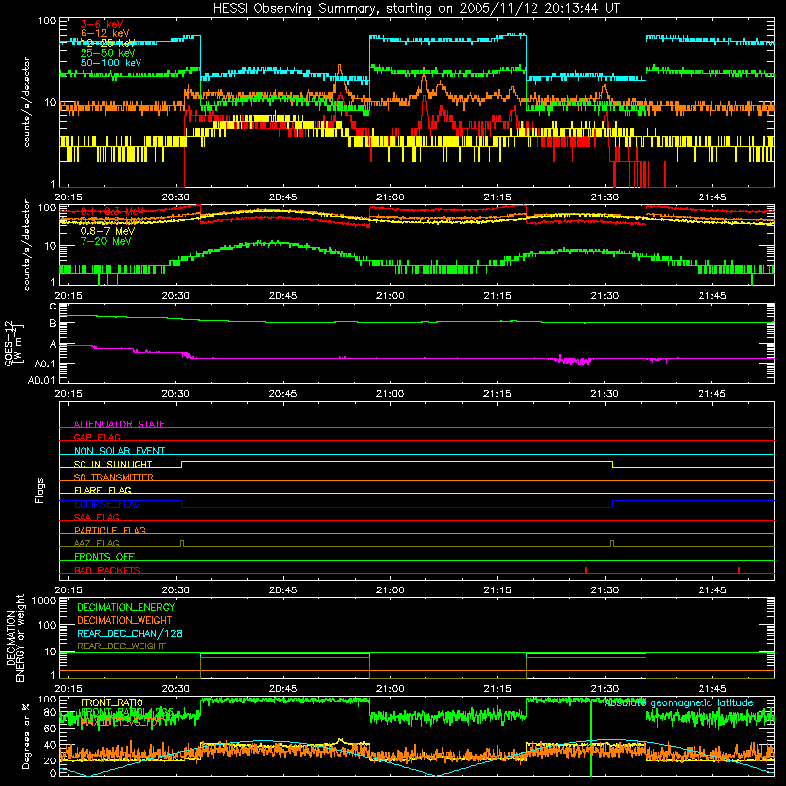Click the 1000 tick label on the decimation axis

tap(44, 600)
